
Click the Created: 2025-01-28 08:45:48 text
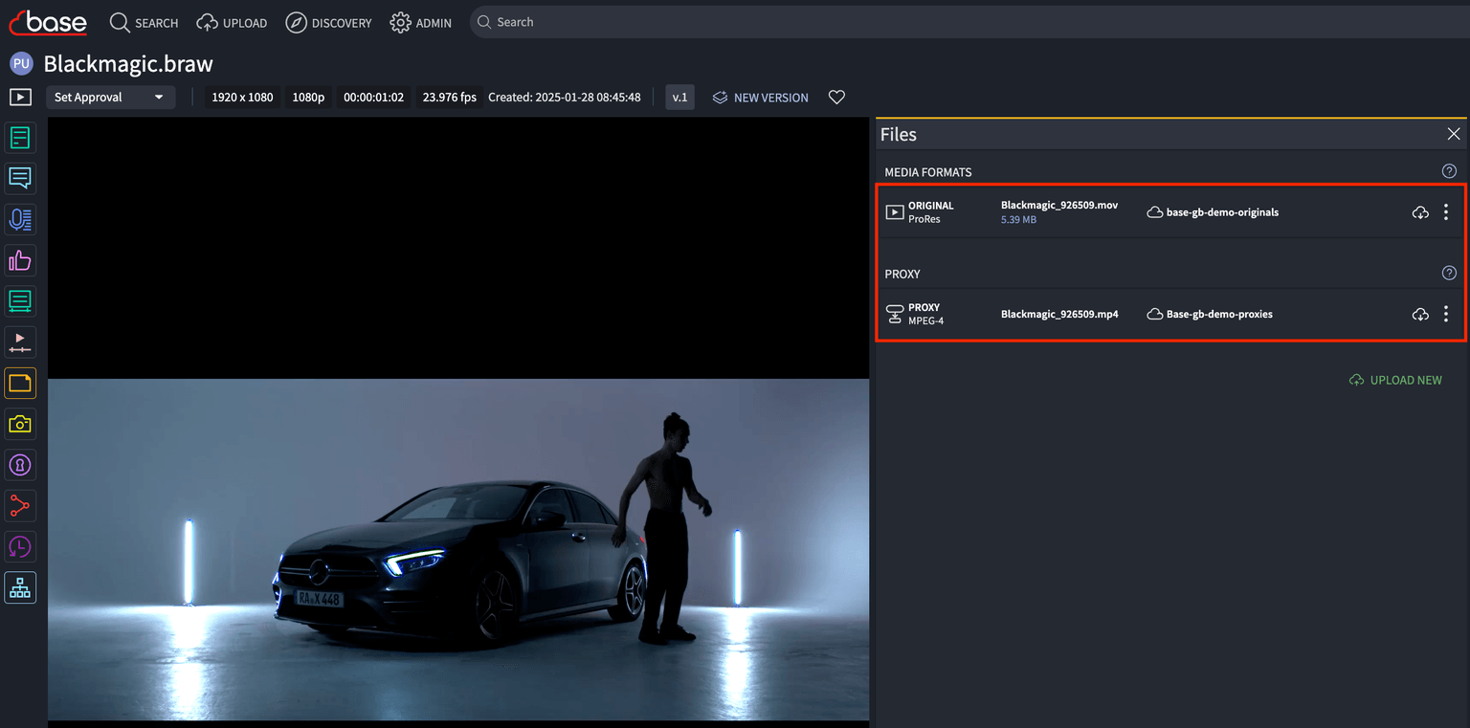[565, 97]
